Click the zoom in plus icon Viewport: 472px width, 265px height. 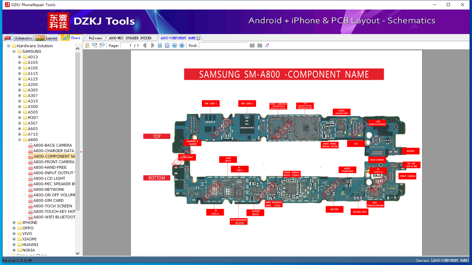pos(182,45)
